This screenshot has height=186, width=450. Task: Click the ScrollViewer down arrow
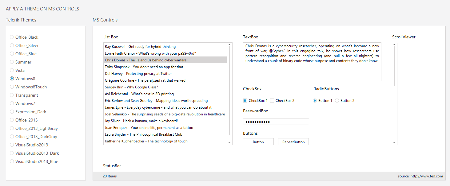[394, 143]
